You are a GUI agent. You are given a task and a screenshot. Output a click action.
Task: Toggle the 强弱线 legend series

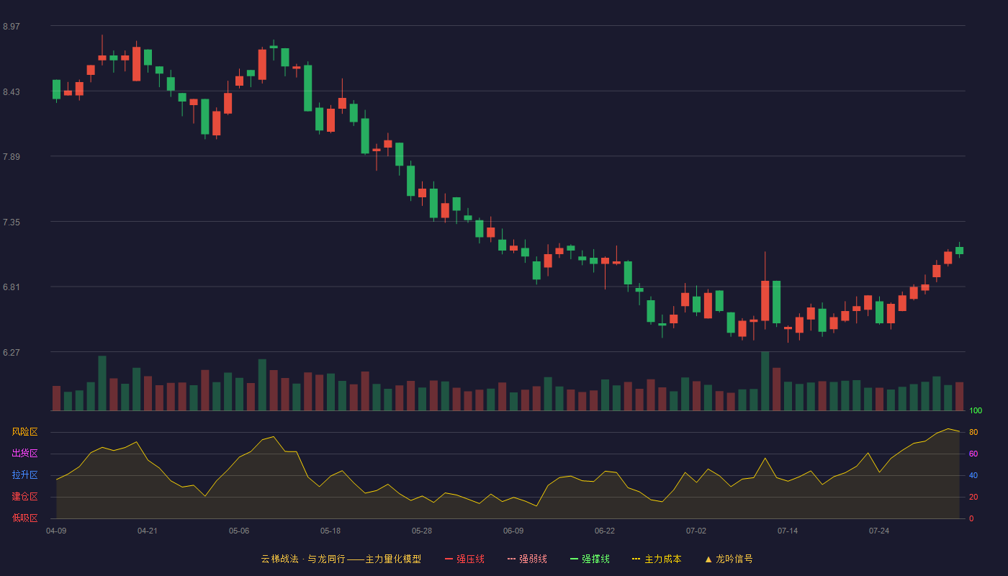pyautogui.click(x=527, y=559)
